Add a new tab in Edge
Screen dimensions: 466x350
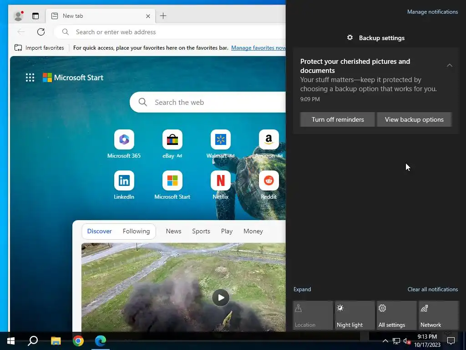click(163, 16)
